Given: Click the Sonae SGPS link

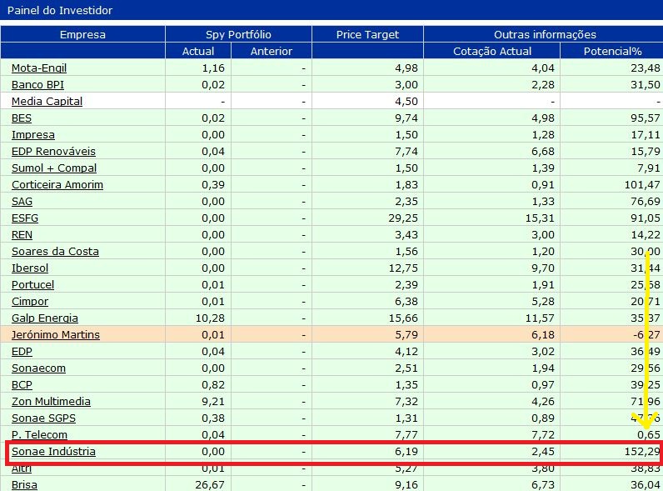Looking at the screenshot, I should pos(43,418).
